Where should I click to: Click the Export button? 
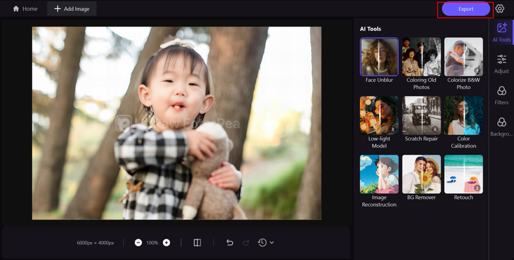pos(465,9)
